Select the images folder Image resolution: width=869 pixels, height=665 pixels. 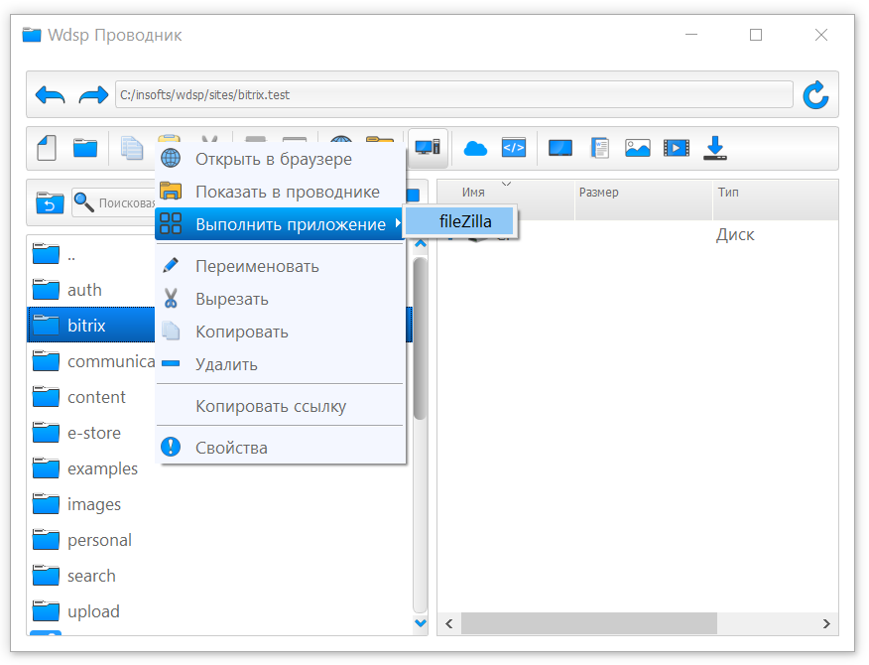pos(220,504)
